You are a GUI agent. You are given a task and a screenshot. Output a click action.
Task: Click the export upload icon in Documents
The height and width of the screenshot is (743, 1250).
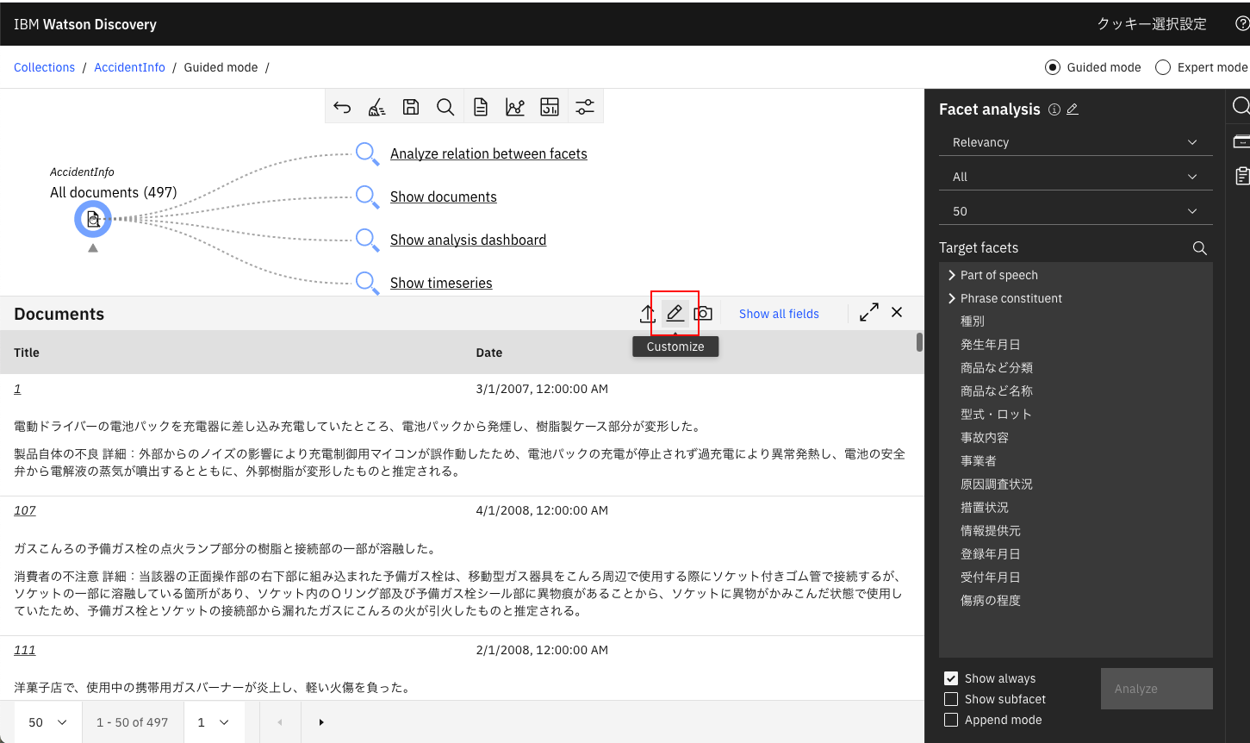pos(648,314)
